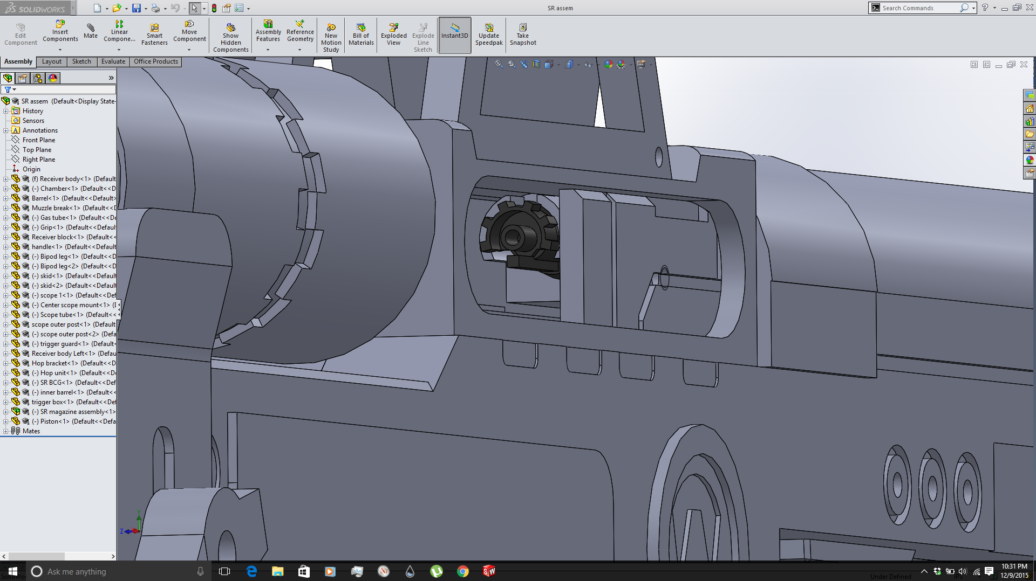Screen dimensions: 1036x581
Task: Switch to the Evaluate tab
Action: tap(113, 61)
